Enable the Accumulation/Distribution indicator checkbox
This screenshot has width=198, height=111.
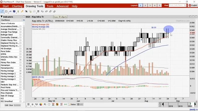click(20, 26)
